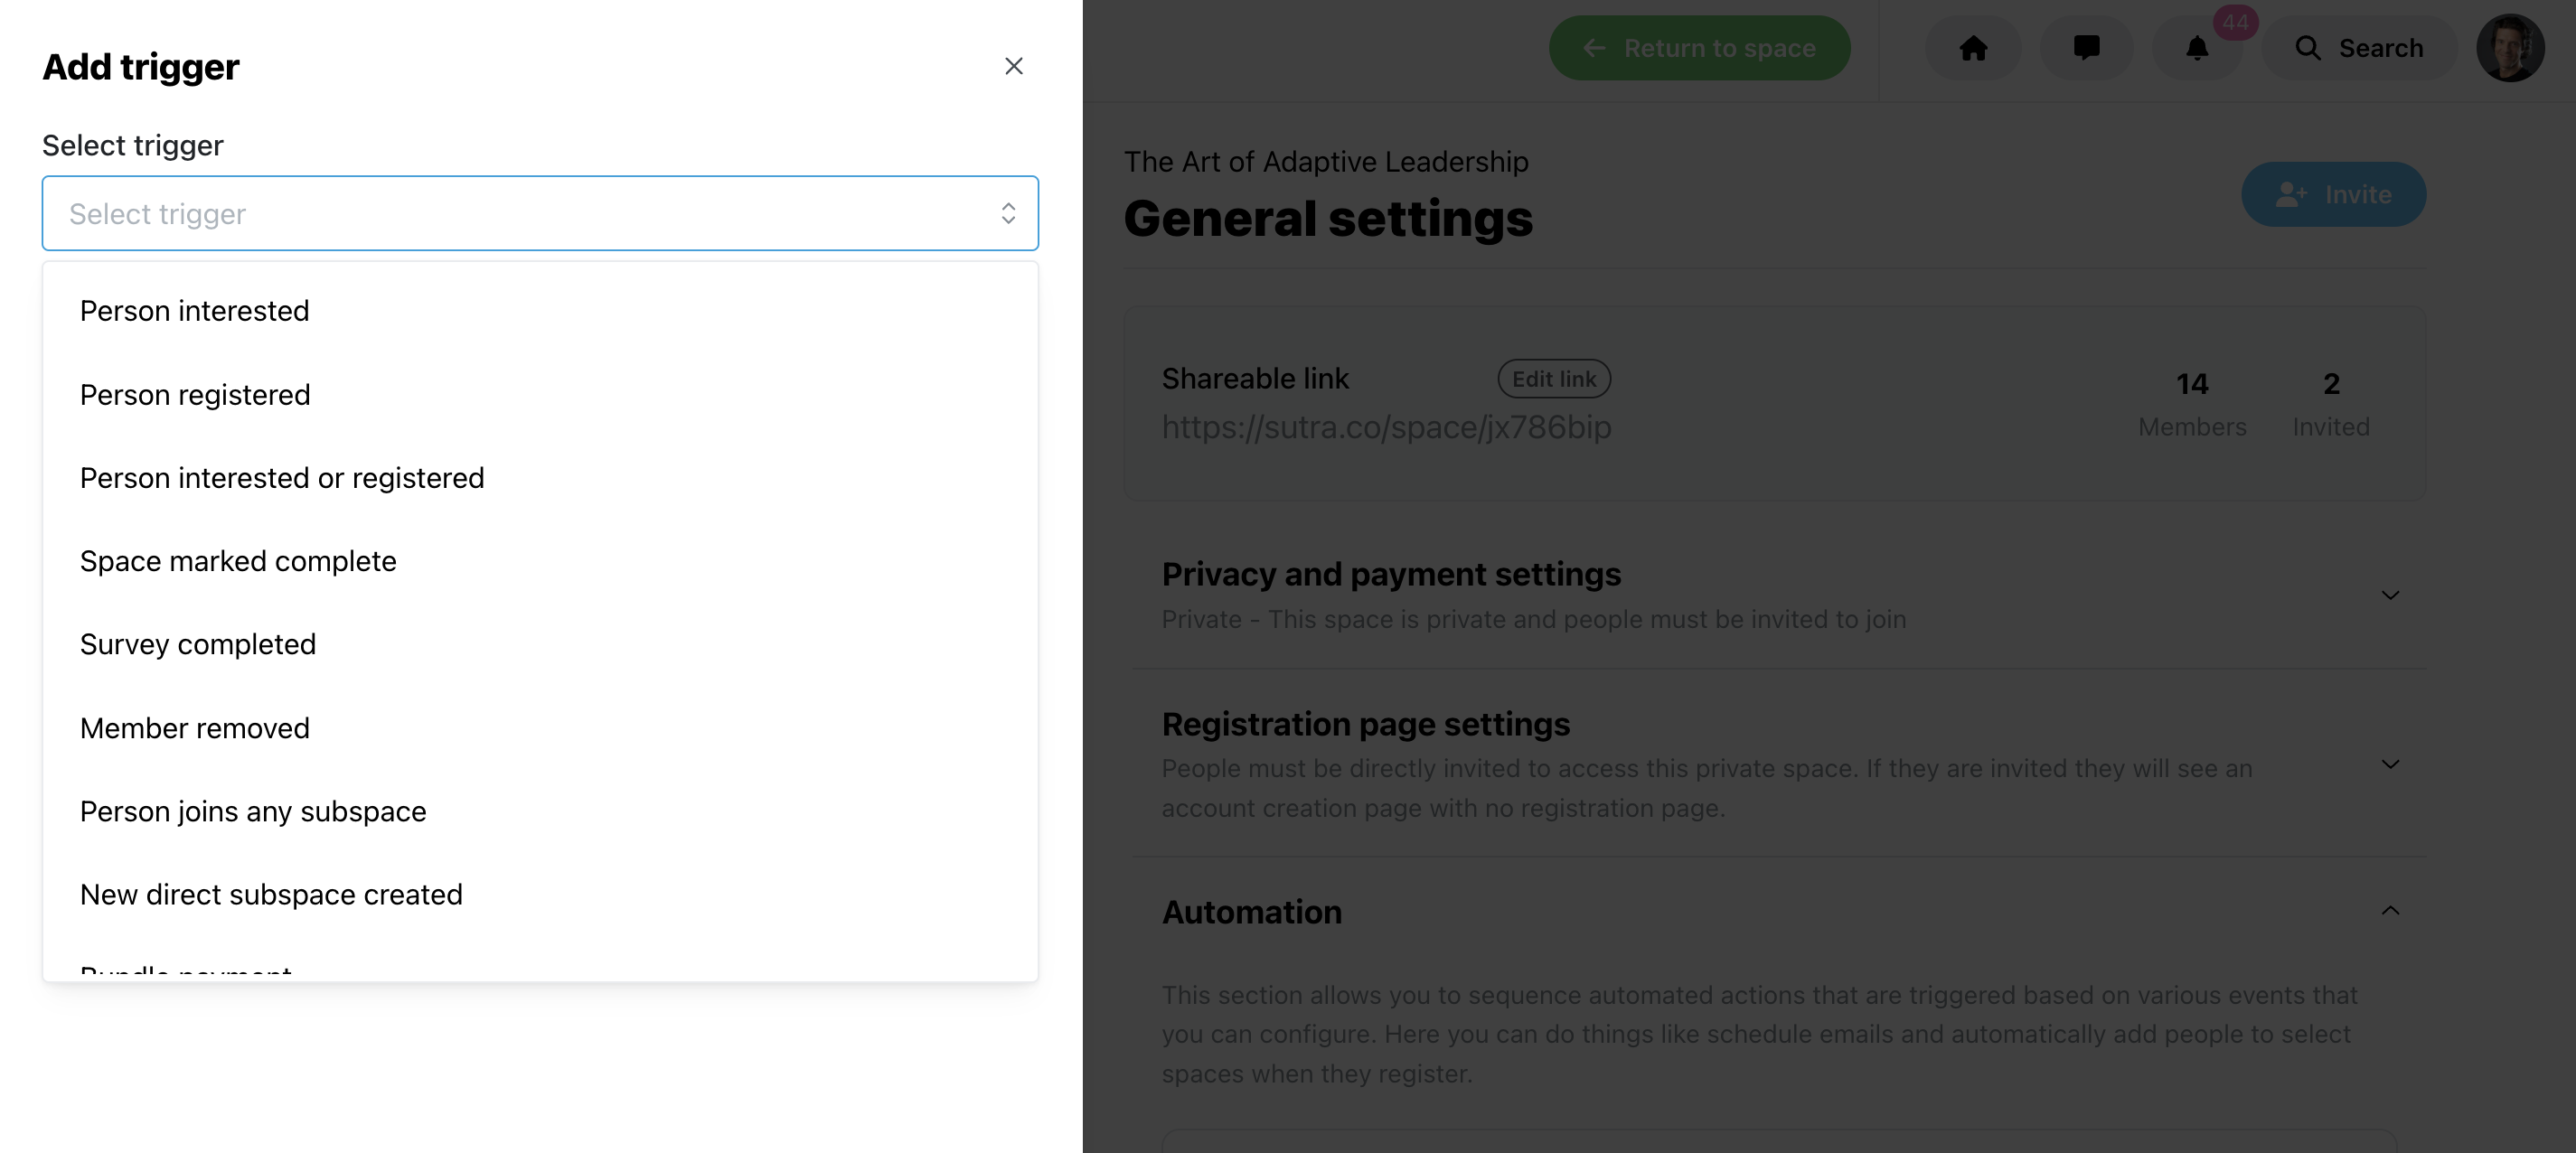
Task: Choose Person registered trigger
Action: coord(540,395)
